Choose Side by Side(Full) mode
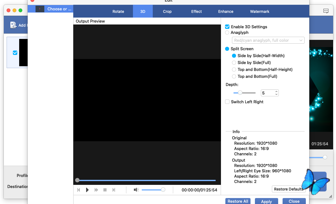Image resolution: width=336 pixels, height=204 pixels. (x=234, y=62)
